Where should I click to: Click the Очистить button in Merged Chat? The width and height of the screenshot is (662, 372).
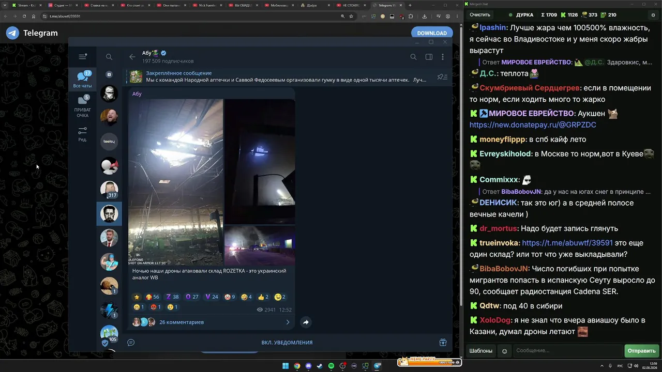pos(479,15)
